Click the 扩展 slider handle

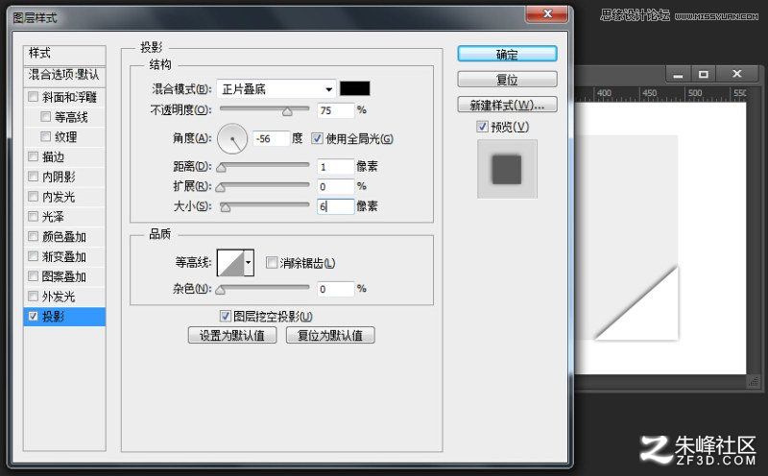pyautogui.click(x=221, y=187)
